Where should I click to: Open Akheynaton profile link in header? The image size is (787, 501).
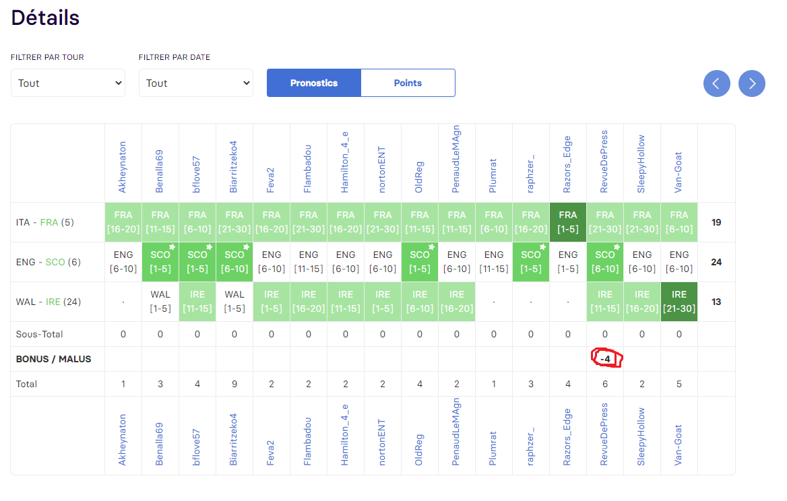point(123,167)
